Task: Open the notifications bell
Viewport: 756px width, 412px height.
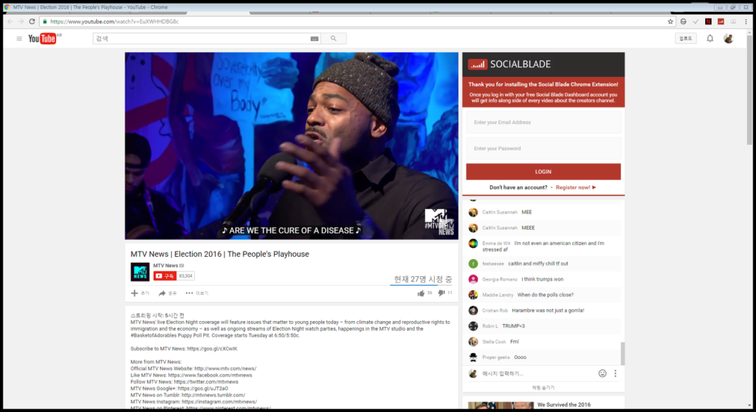Action: tap(709, 38)
